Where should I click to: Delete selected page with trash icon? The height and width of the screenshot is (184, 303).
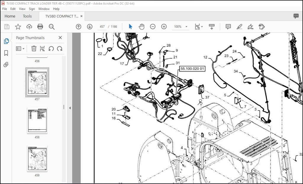tap(34, 48)
